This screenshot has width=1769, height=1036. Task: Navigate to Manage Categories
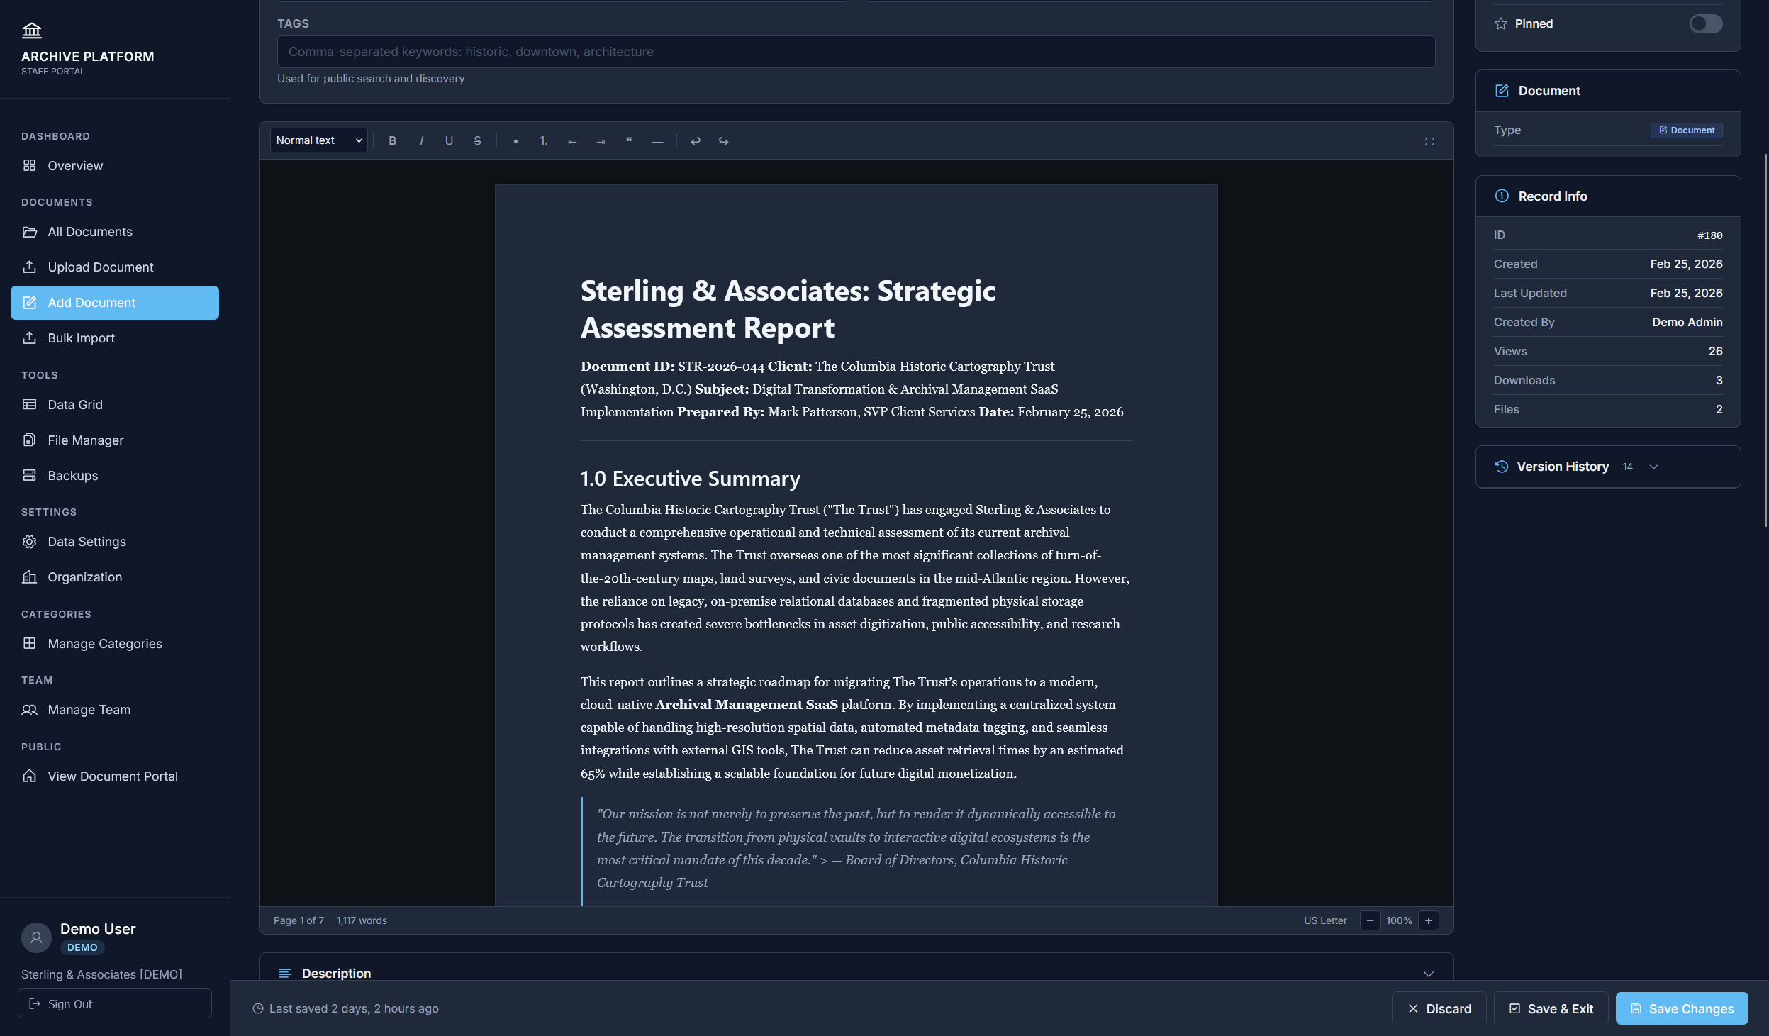click(105, 643)
